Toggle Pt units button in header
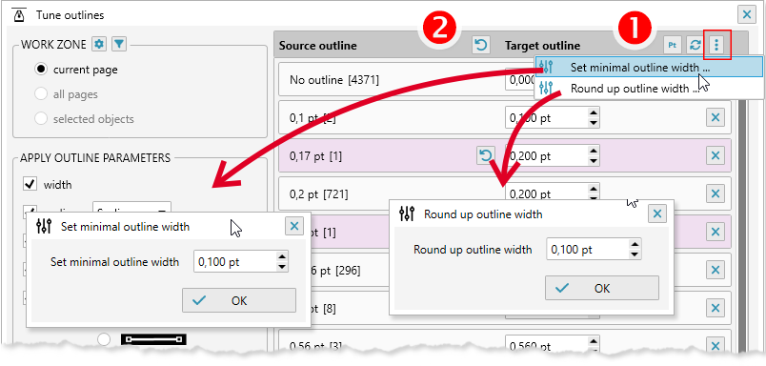Viewport: 766px width, 366px height. 673,46
